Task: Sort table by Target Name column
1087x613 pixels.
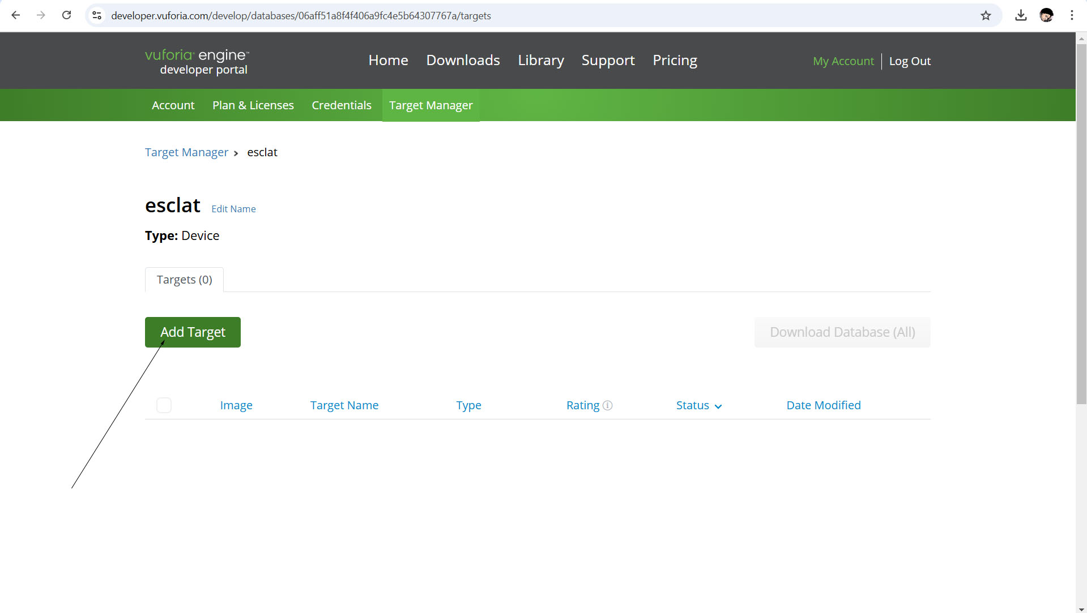Action: click(x=344, y=405)
